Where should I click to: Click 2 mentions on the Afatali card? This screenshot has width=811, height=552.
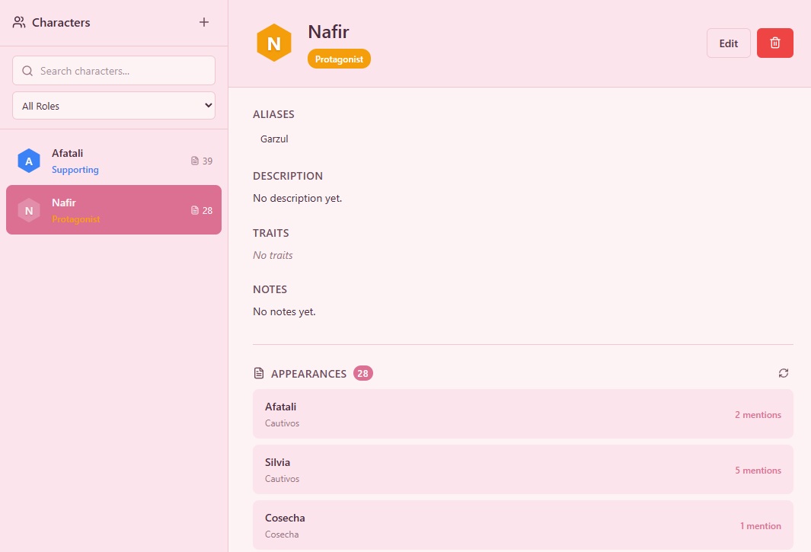(758, 414)
